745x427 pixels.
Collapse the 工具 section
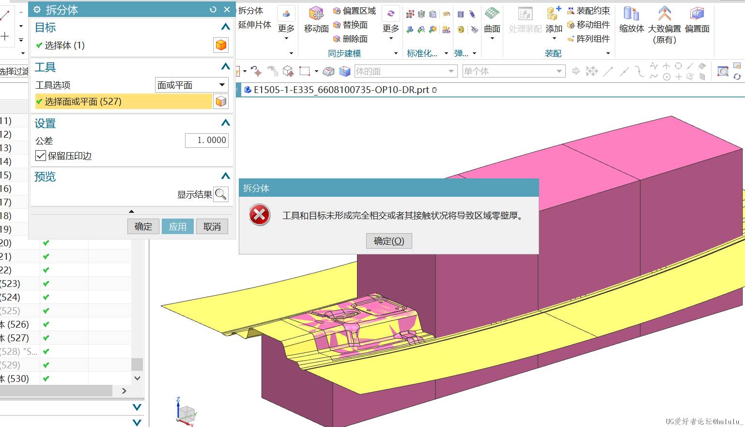pos(225,66)
